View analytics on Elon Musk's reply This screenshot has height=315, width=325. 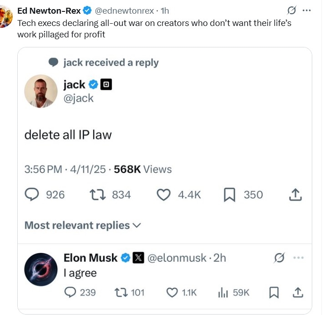223,292
